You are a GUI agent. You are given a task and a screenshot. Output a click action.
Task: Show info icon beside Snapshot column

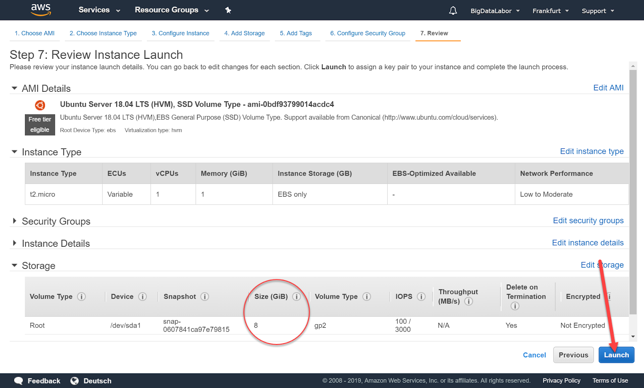pos(204,297)
